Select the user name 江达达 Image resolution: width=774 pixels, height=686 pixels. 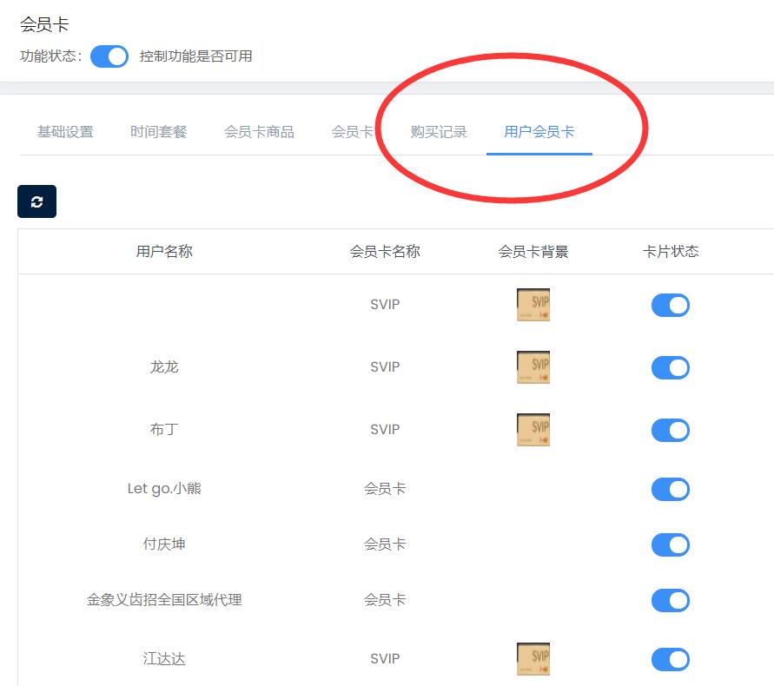pyautogui.click(x=164, y=659)
